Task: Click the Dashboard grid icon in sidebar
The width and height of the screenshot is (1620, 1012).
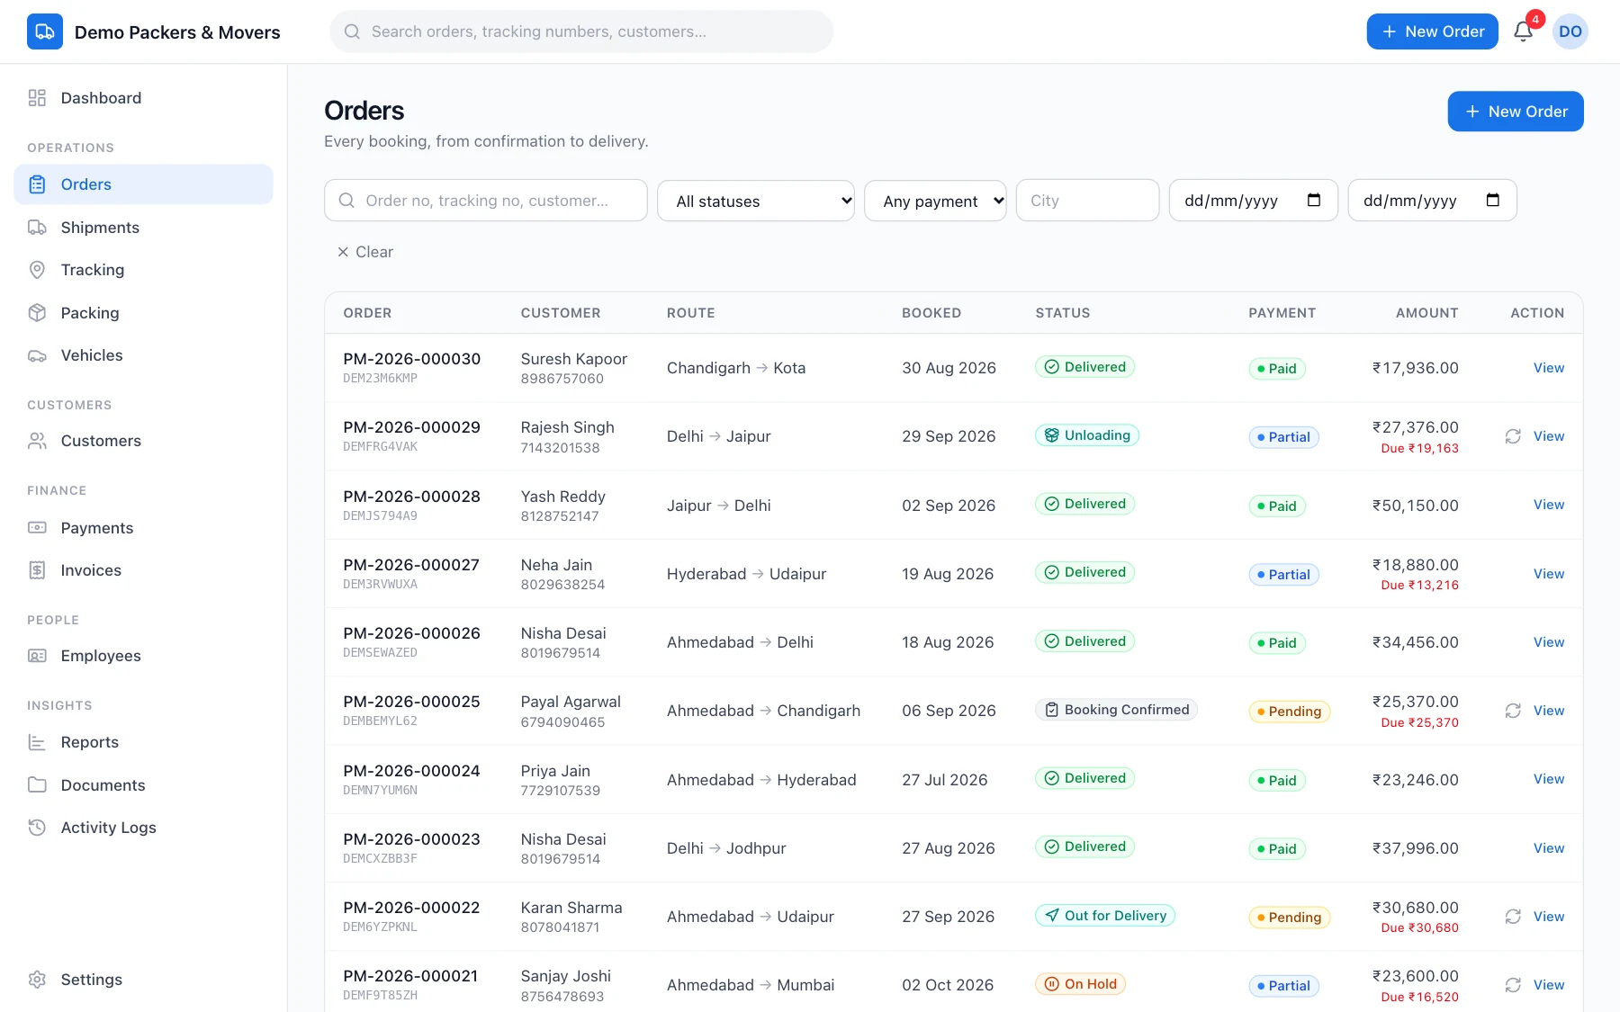Action: point(37,98)
